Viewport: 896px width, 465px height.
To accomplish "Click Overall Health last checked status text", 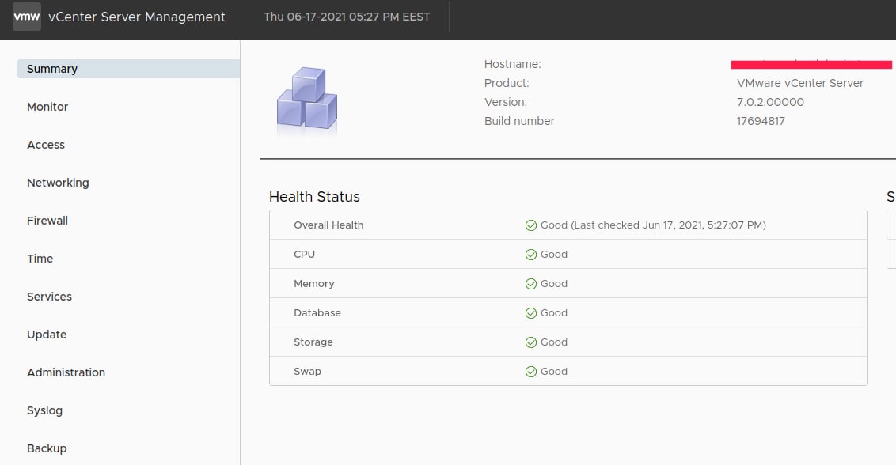I will pos(653,225).
